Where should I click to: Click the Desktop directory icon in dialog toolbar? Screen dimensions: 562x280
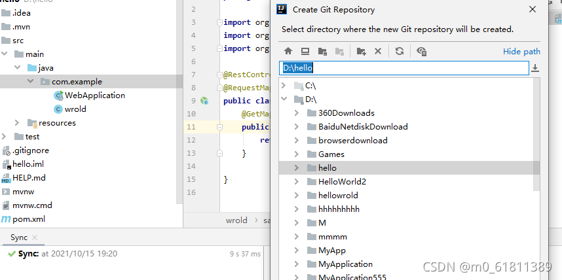[305, 51]
